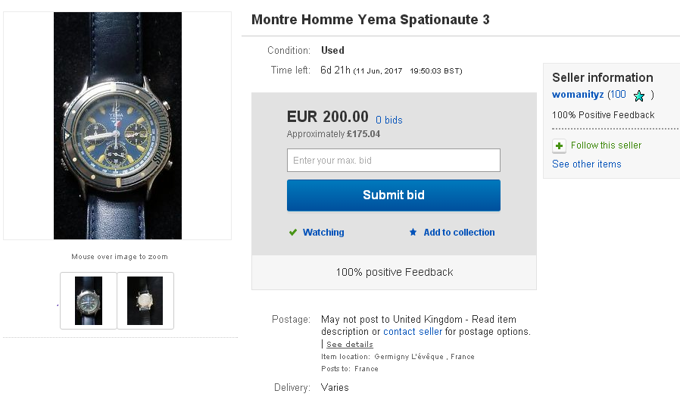Click the main Yema watch image
The width and height of the screenshot is (680, 400).
coord(117,126)
